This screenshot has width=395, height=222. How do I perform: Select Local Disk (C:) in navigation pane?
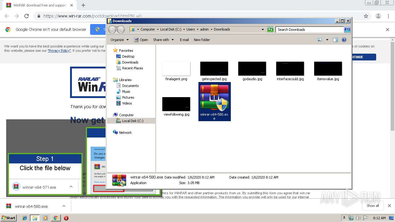[133, 121]
